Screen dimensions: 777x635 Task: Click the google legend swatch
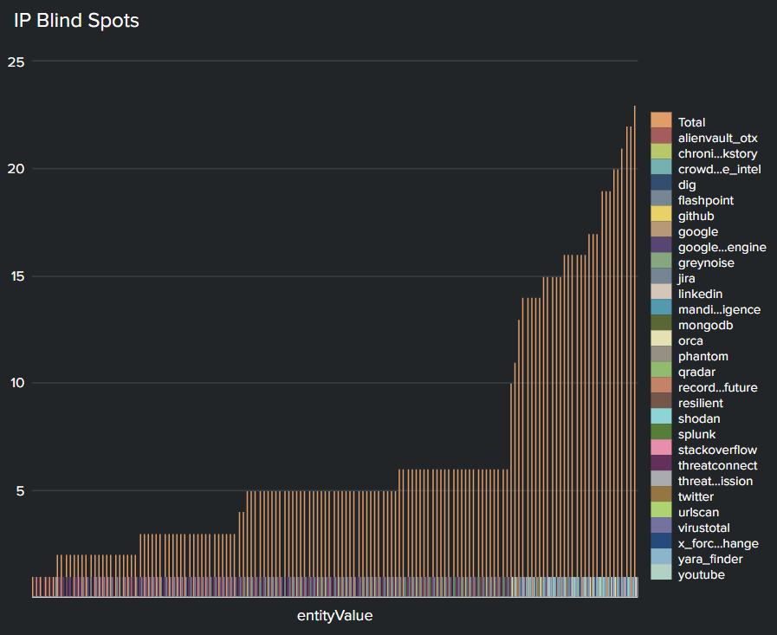(661, 230)
